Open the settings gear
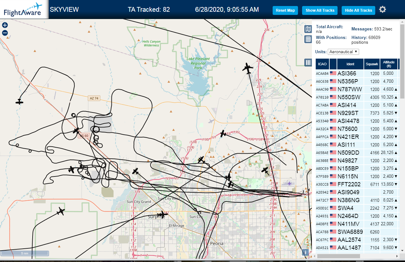The image size is (405, 262). pyautogui.click(x=383, y=10)
